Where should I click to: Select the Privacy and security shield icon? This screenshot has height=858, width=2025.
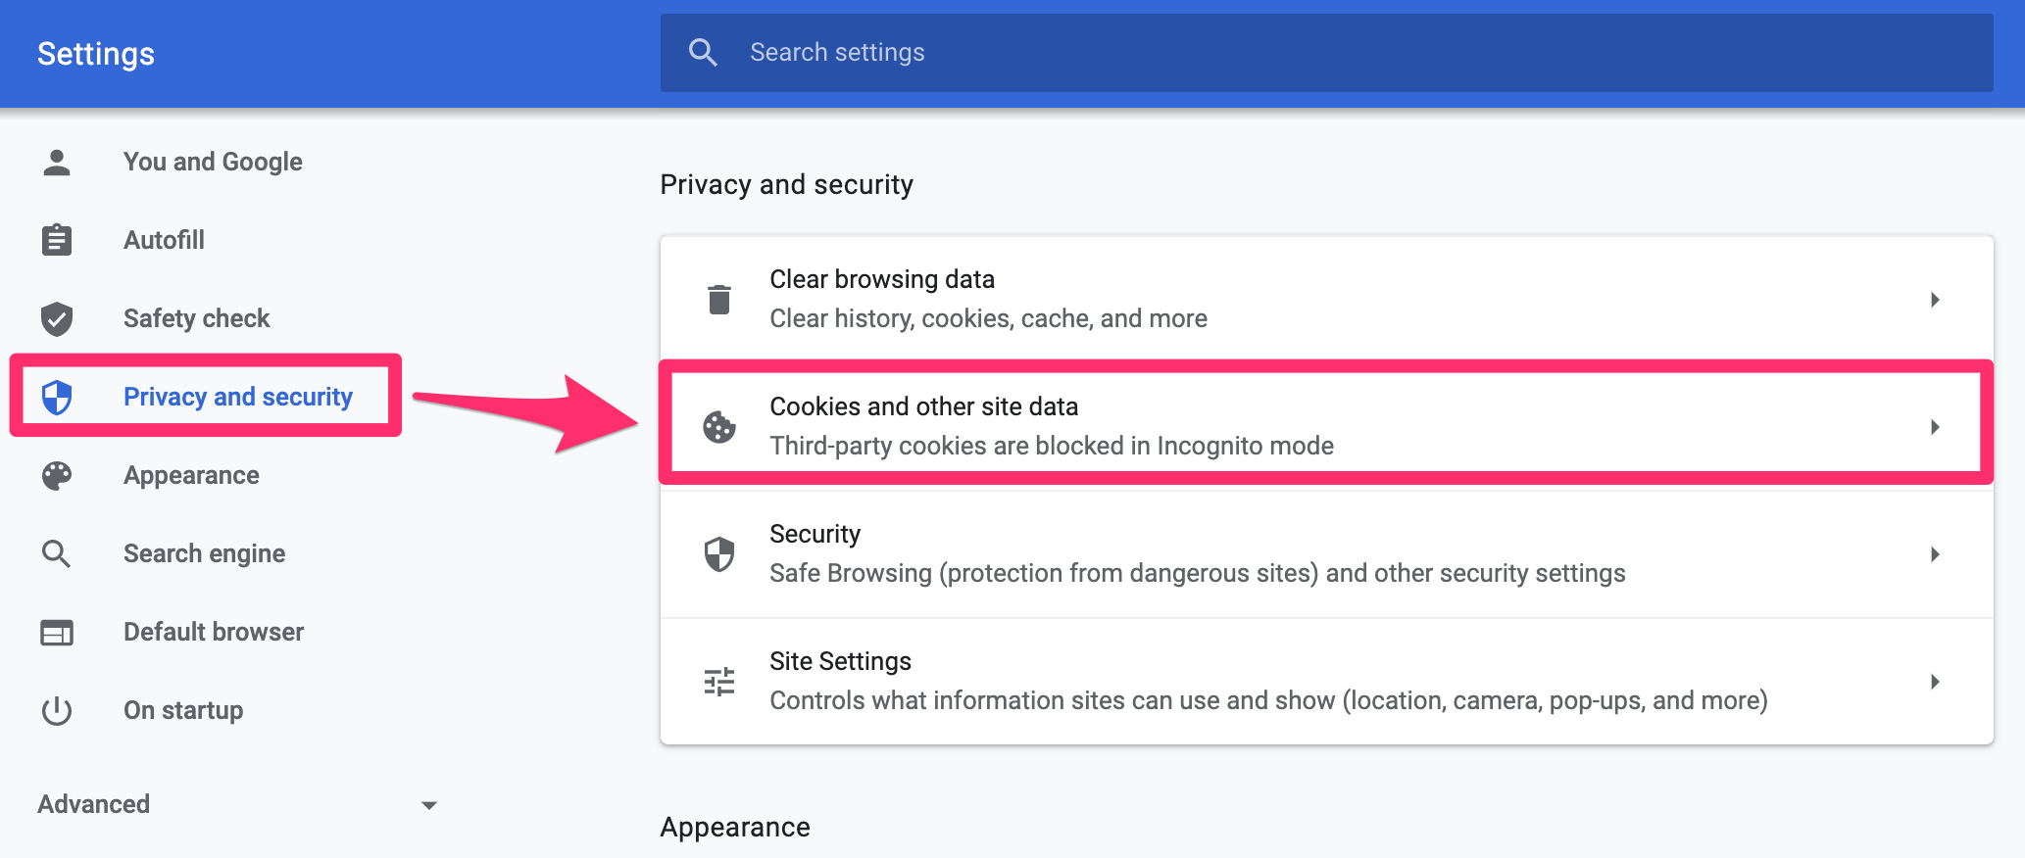[x=57, y=396]
